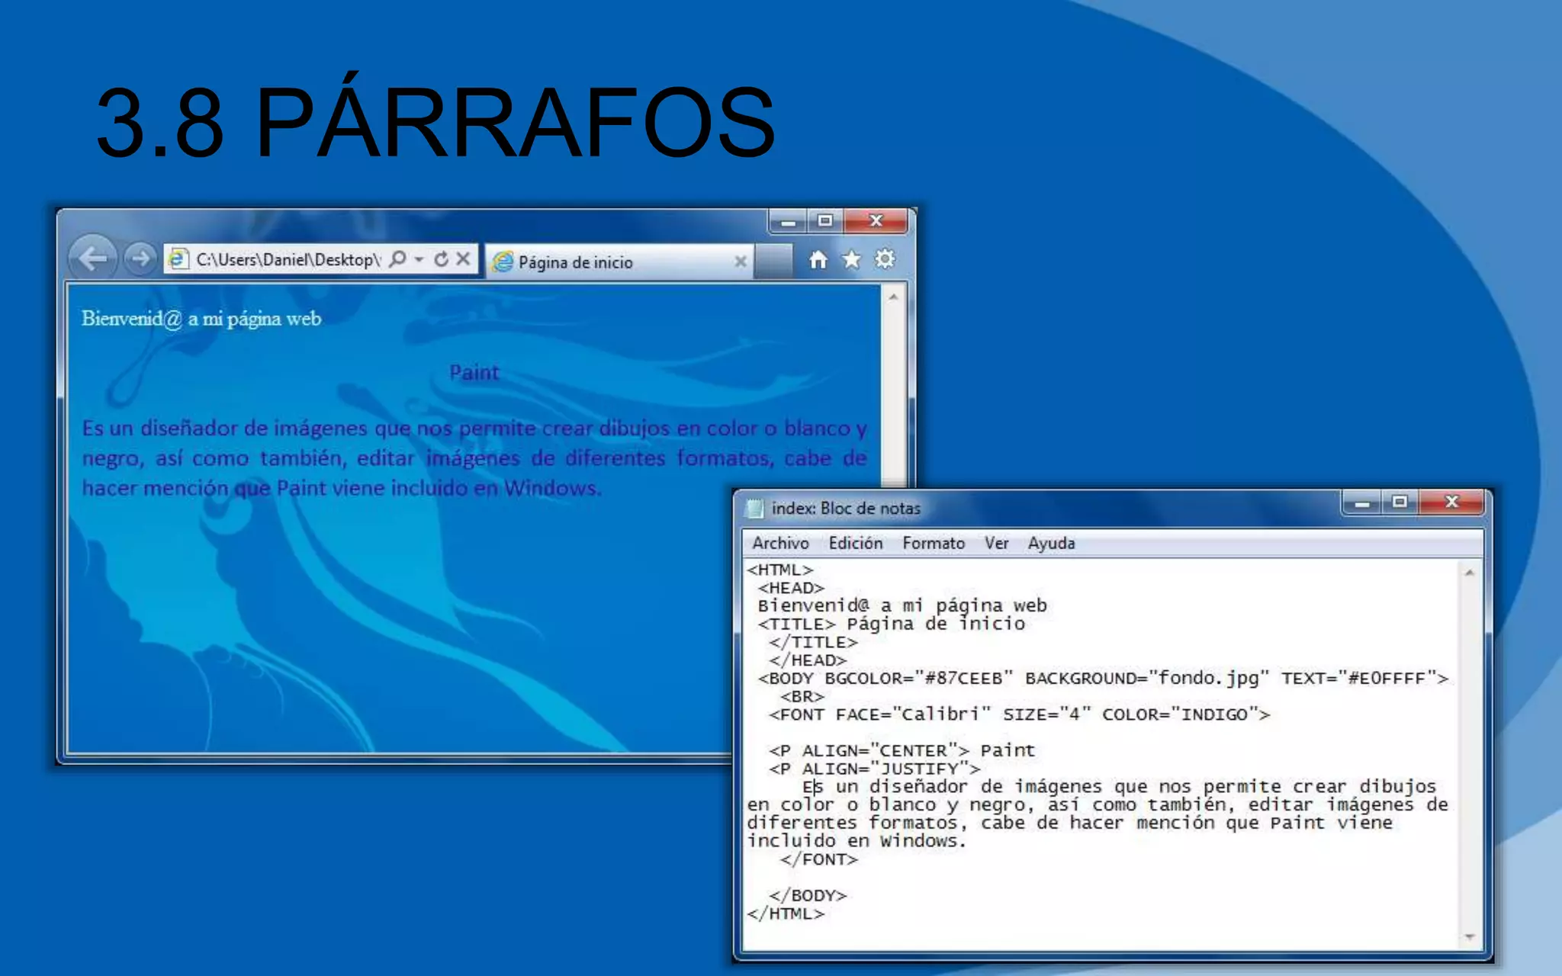Click the '</HEAD>' line in Notepad

tap(808, 660)
